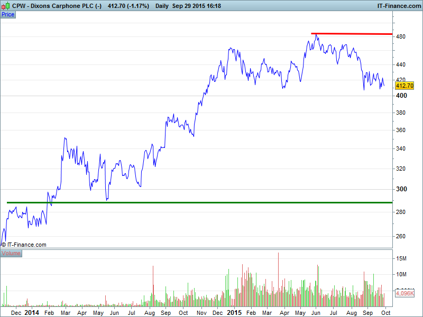
Task: Click the current price tag 412.70
Action: (404, 86)
